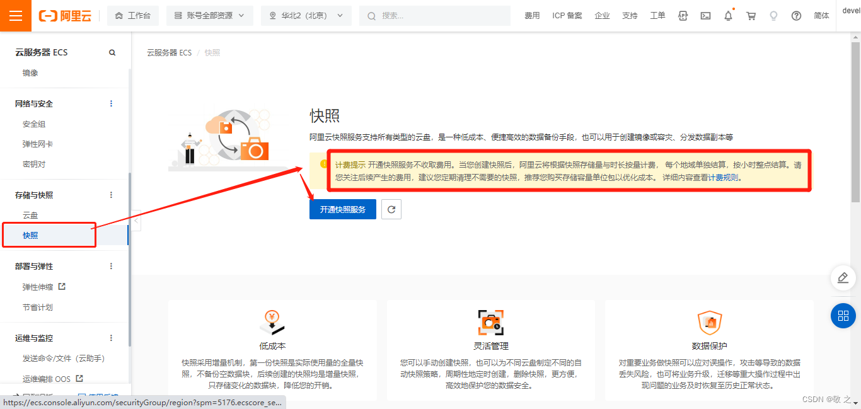This screenshot has height=409, width=861.
Task: Switch language via 简体
Action: pos(822,16)
